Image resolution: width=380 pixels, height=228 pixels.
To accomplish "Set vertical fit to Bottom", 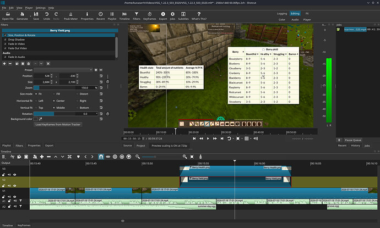I will (83, 108).
